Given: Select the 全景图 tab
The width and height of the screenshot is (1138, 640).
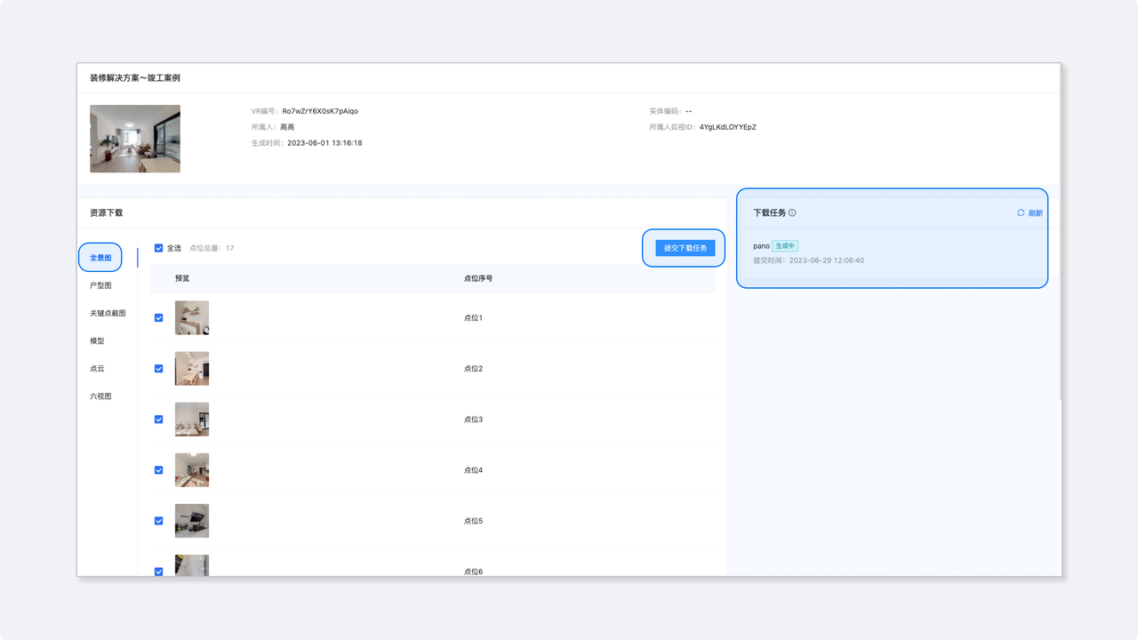Looking at the screenshot, I should 100,258.
